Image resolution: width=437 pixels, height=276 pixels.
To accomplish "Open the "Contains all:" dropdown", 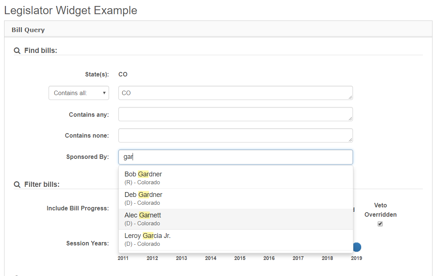I will (79, 93).
